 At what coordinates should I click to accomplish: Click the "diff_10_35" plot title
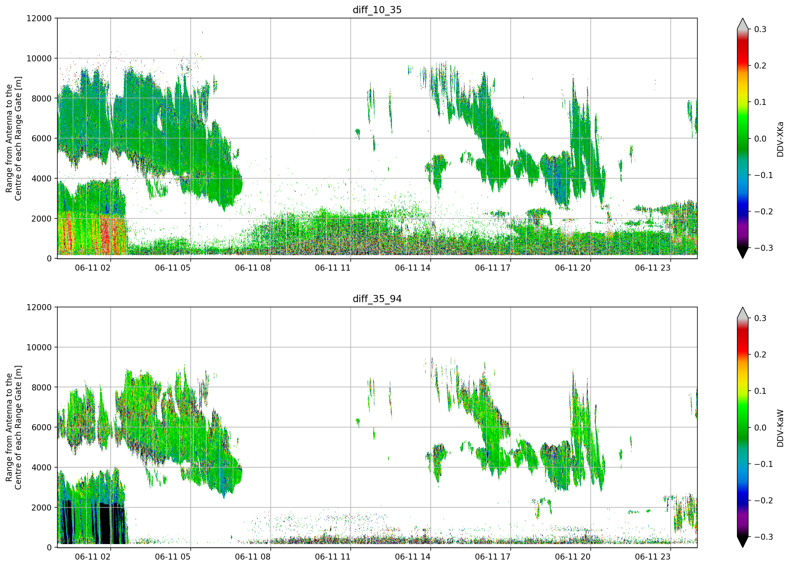coord(377,10)
